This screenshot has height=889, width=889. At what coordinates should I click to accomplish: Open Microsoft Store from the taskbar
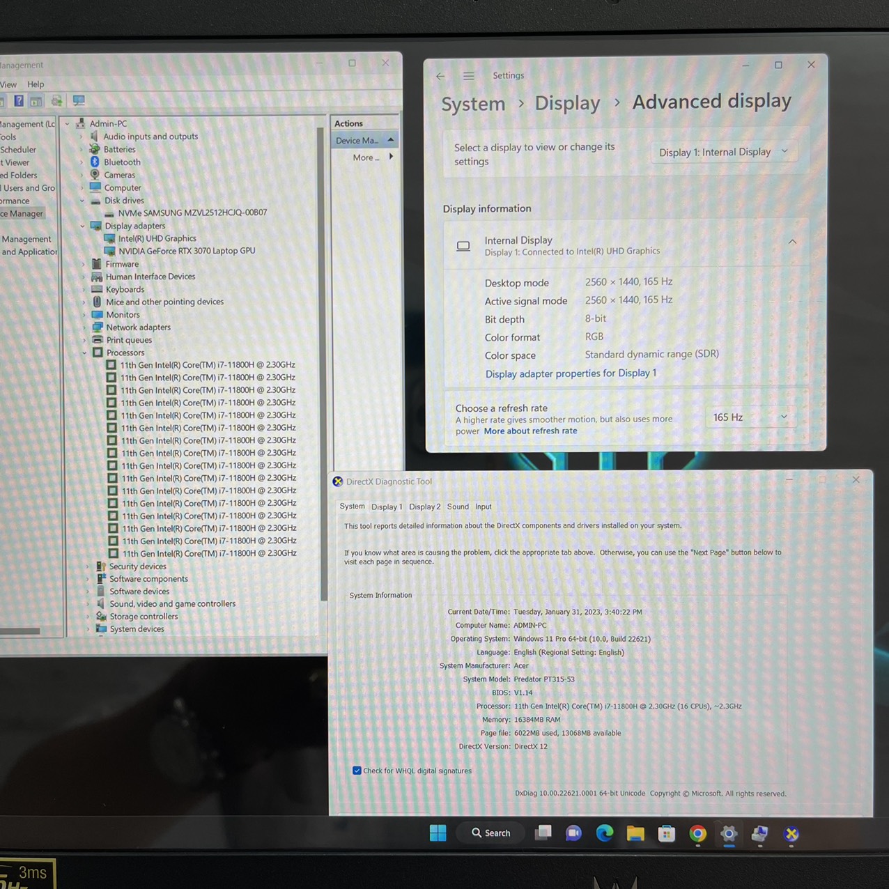pyautogui.click(x=667, y=833)
